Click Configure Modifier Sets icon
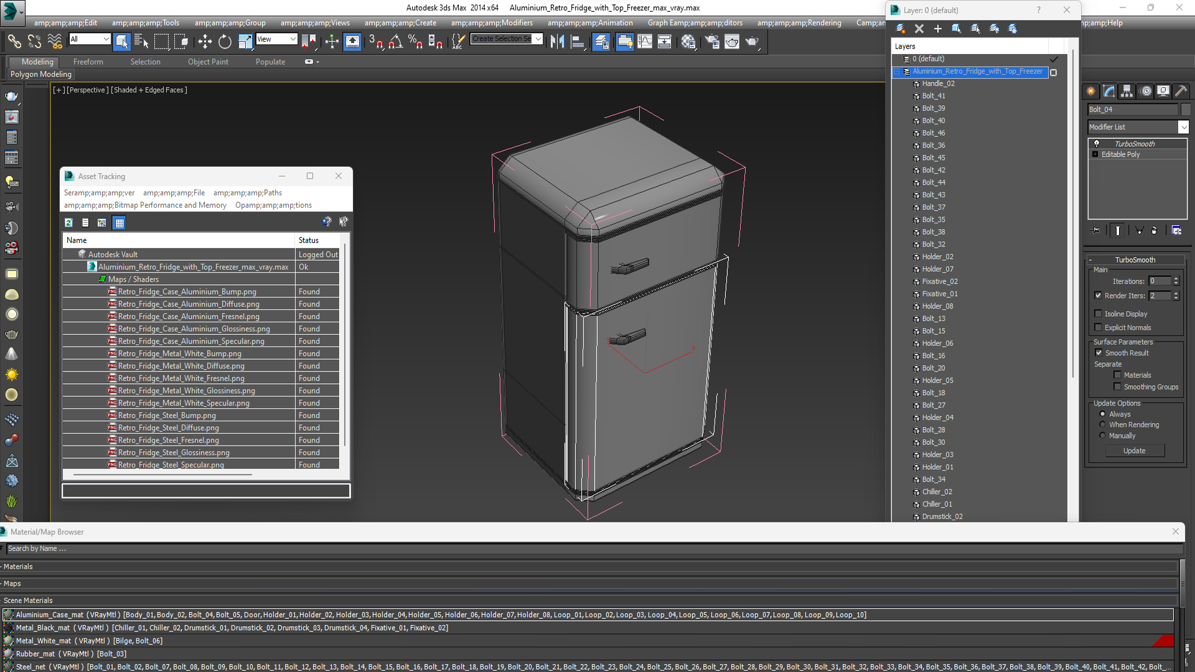Image resolution: width=1195 pixels, height=672 pixels. coord(1177,230)
